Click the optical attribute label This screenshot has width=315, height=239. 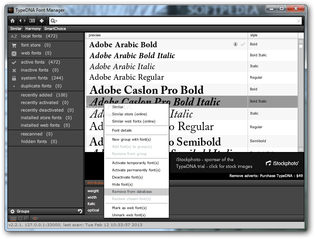(x=93, y=210)
